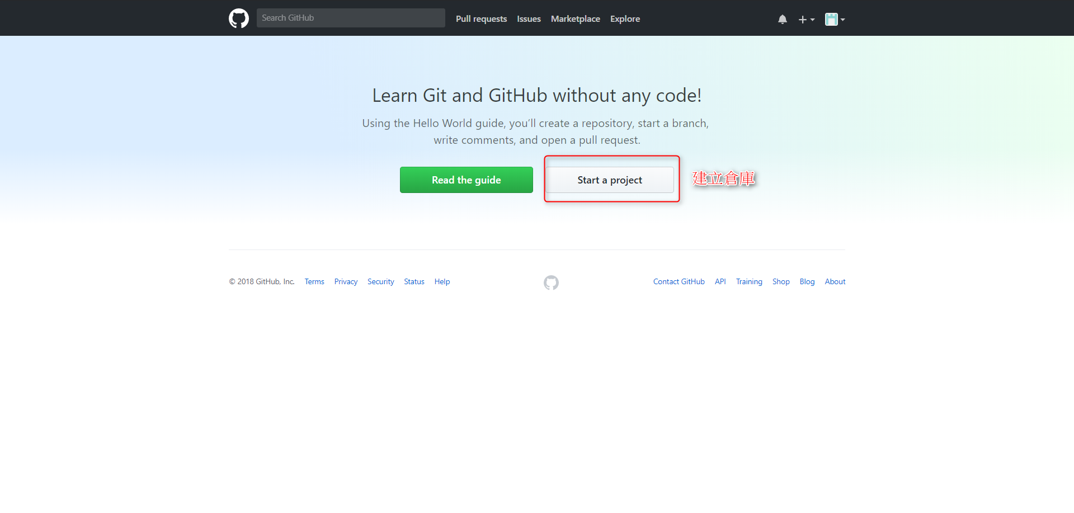Visit the Training footer link
The width and height of the screenshot is (1074, 513).
point(749,281)
